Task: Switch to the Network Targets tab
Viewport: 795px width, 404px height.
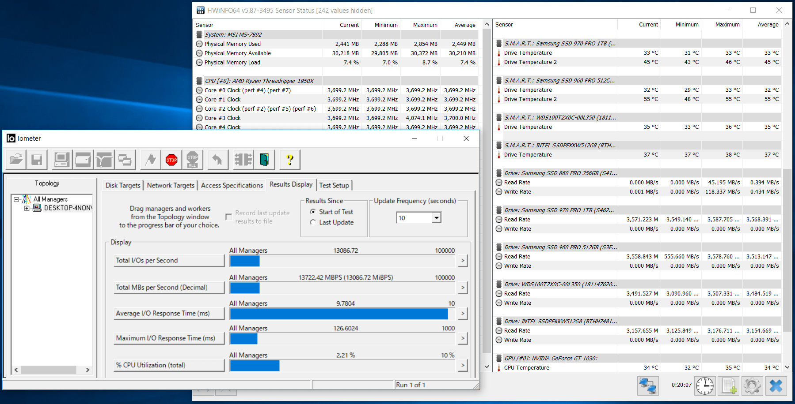Action: pyautogui.click(x=171, y=185)
